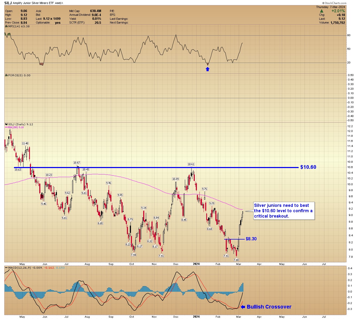Click the 10.23 price label

tap(49, 175)
